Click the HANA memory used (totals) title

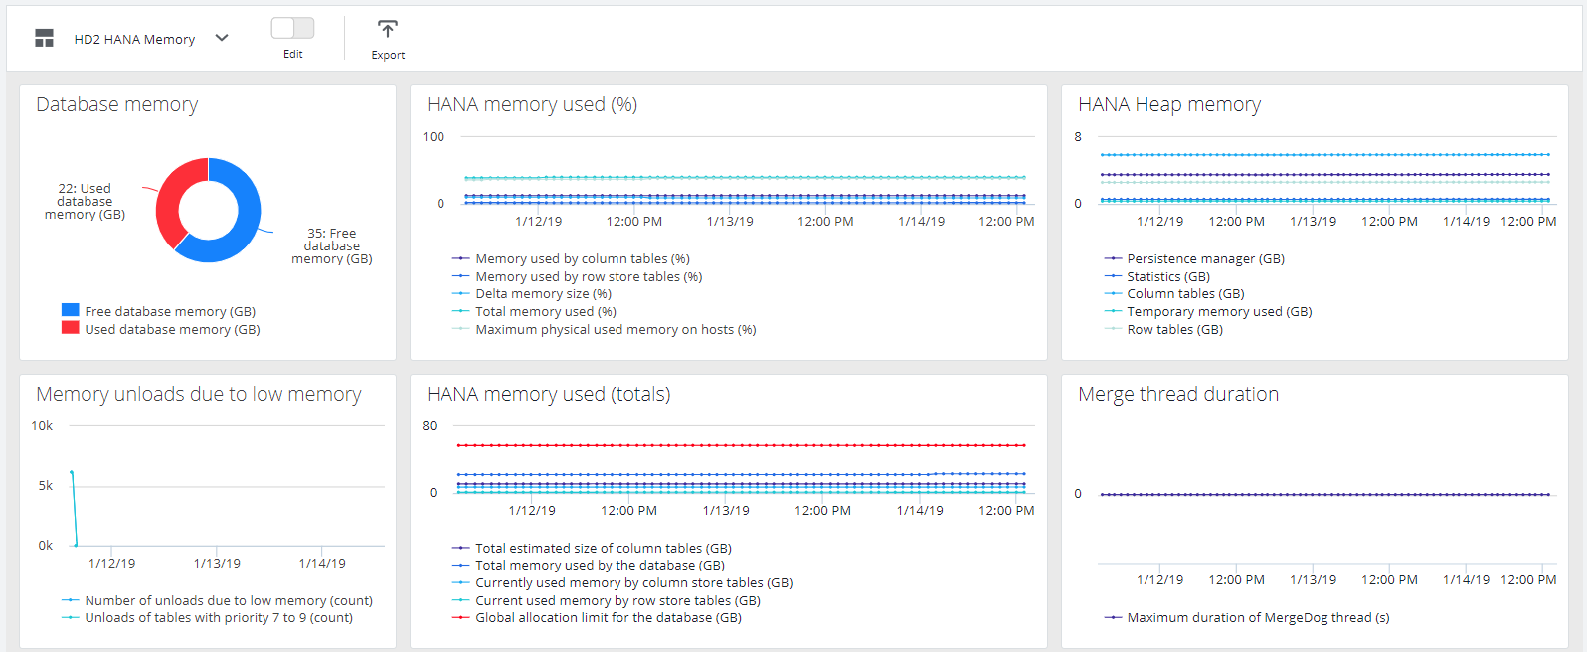[549, 394]
